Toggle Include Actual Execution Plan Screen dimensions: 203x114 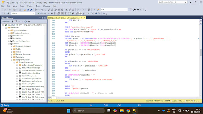[x=66, y=13]
